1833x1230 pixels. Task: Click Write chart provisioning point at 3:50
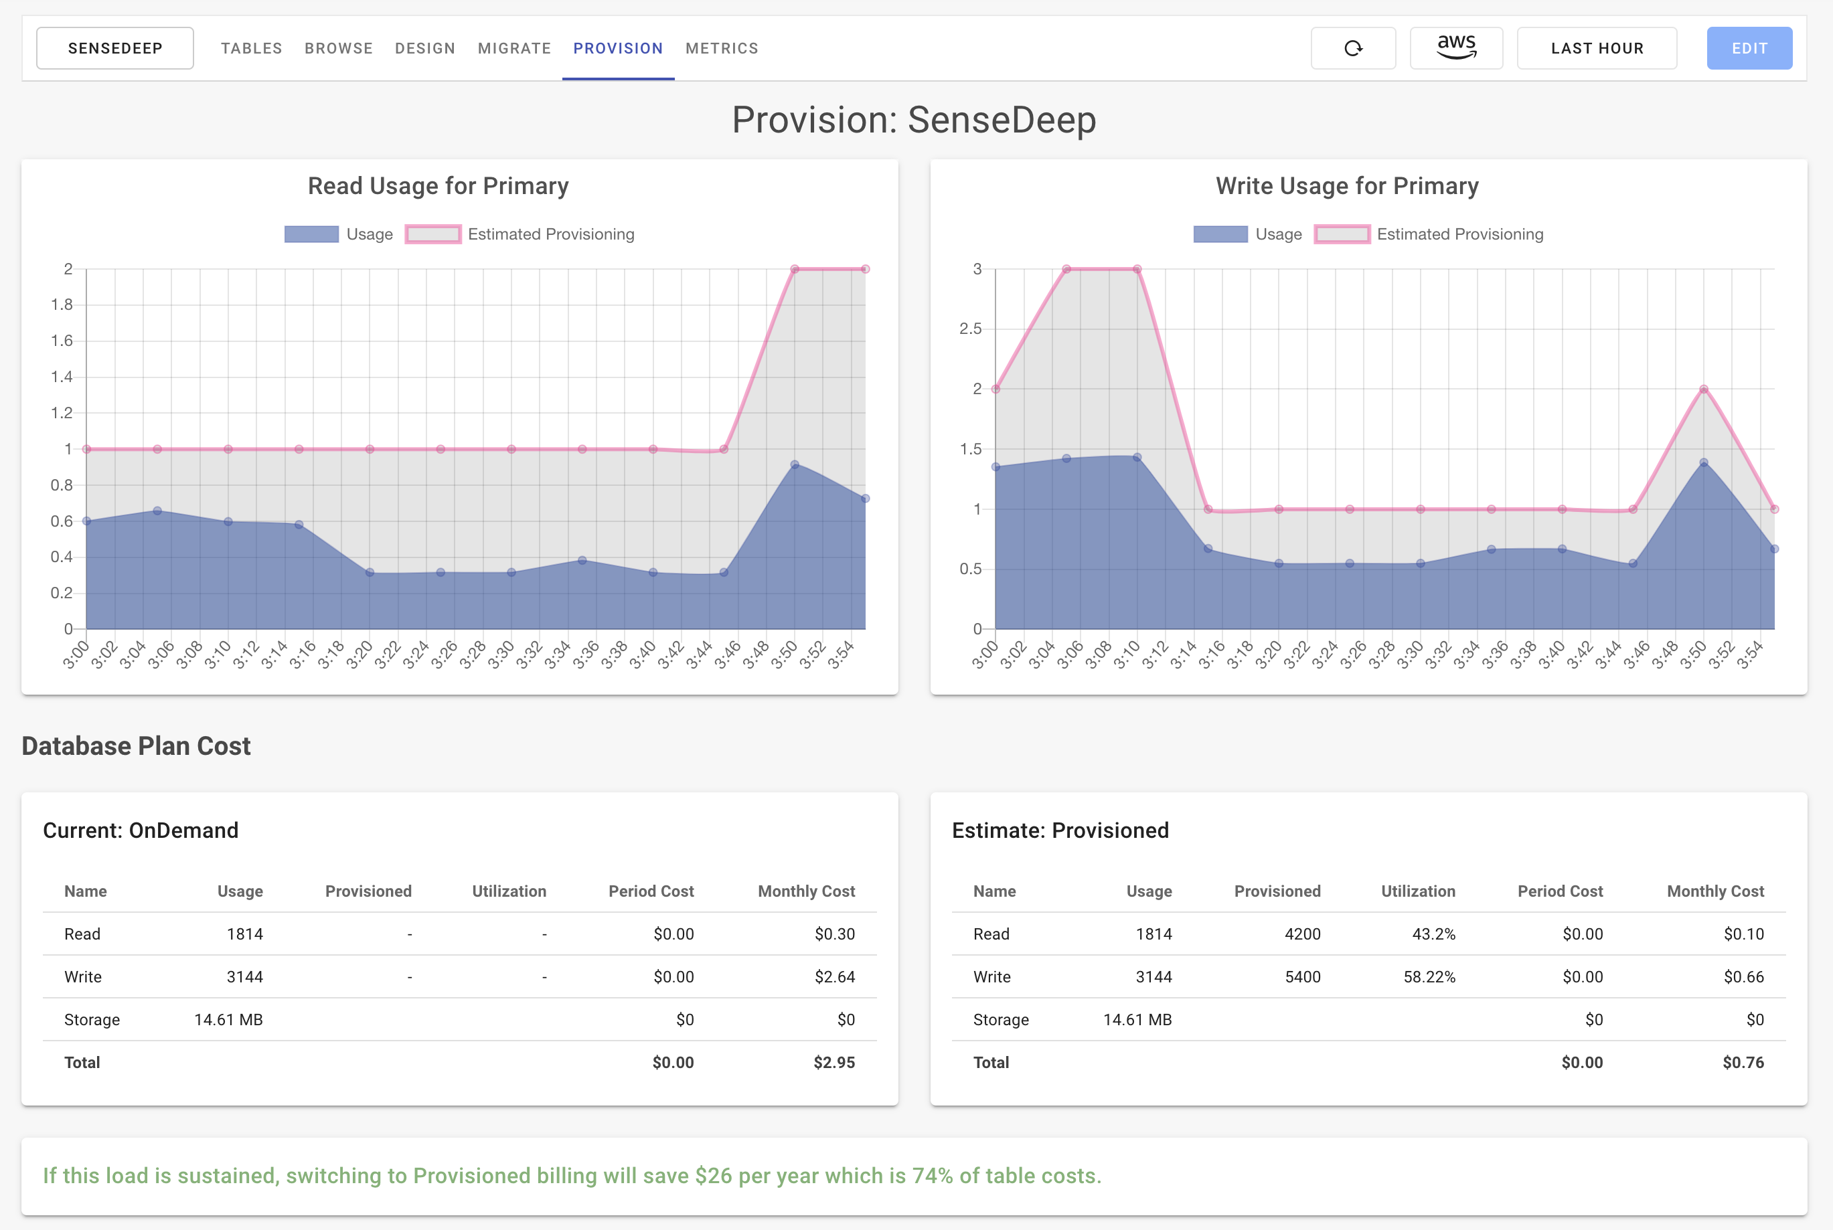pyautogui.click(x=1704, y=389)
